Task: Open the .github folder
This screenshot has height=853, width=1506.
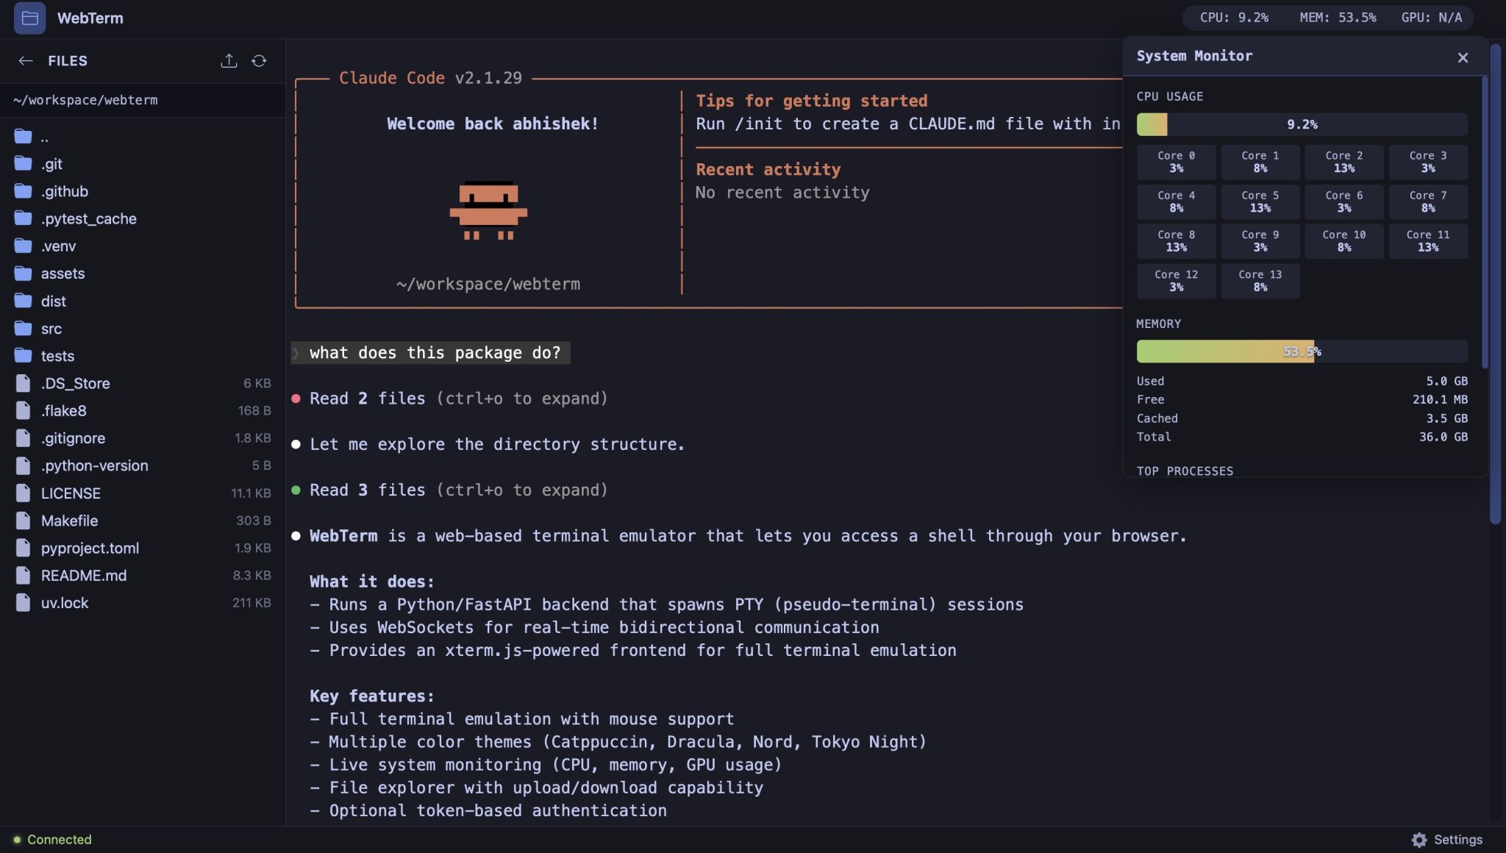Action: coord(143,191)
